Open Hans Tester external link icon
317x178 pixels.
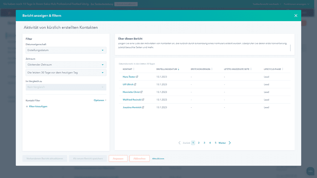[x=137, y=77]
